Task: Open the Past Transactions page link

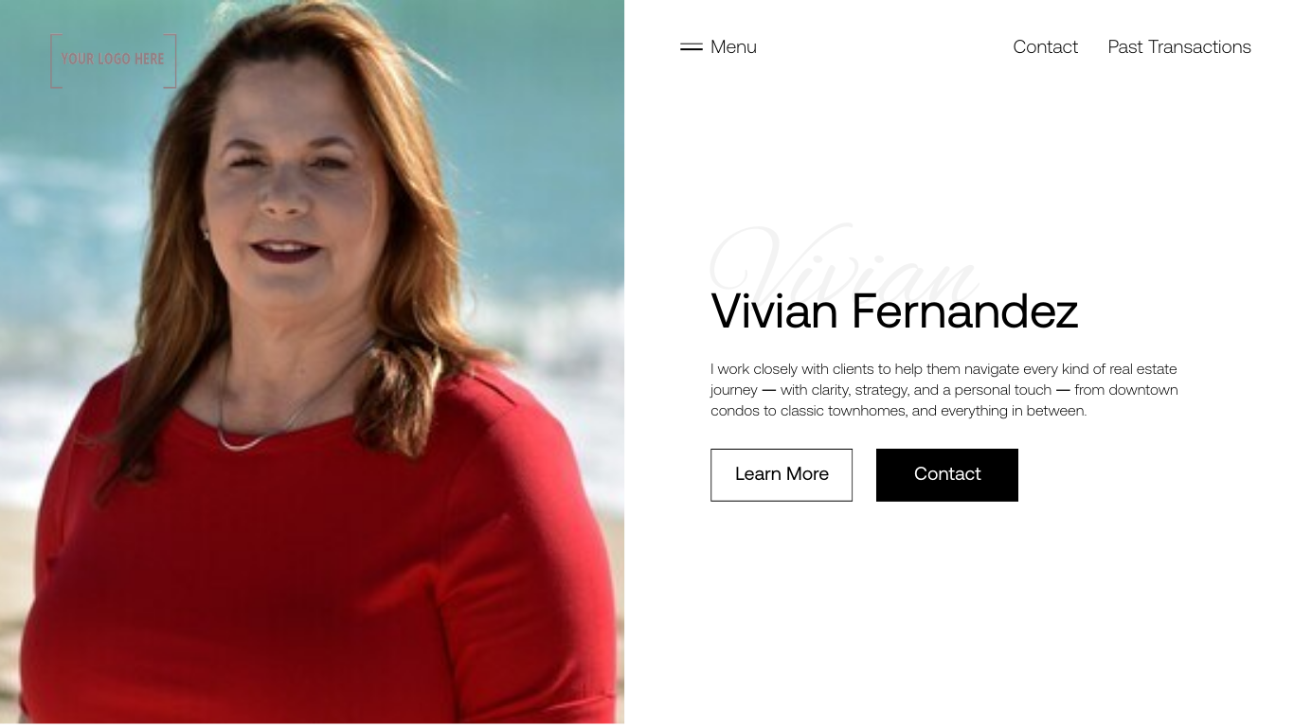Action: coord(1179,46)
